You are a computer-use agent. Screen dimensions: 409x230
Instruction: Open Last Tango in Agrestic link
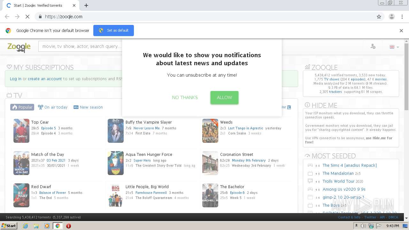[246, 128]
